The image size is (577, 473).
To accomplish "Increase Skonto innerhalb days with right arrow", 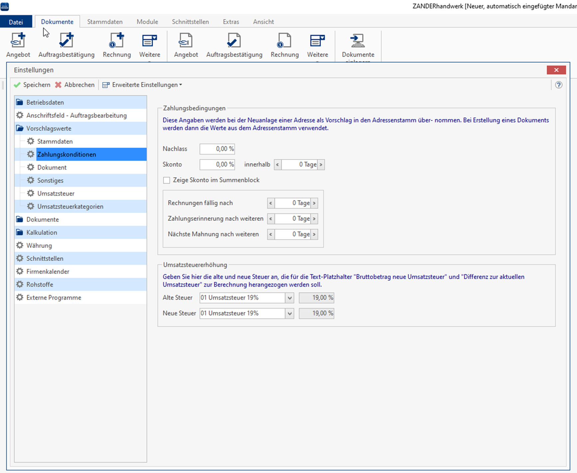I will (x=321, y=165).
